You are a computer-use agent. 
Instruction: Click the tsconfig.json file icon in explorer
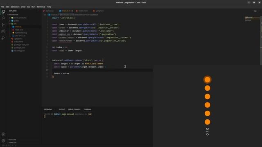12,51
